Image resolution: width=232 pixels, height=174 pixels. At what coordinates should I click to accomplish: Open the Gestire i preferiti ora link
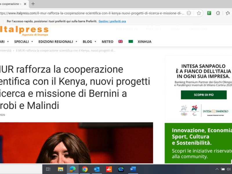pyautogui.click(x=112, y=21)
